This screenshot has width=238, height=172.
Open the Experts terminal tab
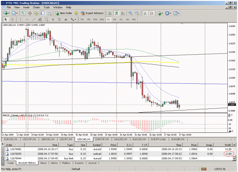click(x=79, y=163)
